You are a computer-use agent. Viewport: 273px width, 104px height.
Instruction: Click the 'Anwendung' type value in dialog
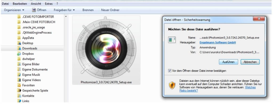(x=207, y=47)
